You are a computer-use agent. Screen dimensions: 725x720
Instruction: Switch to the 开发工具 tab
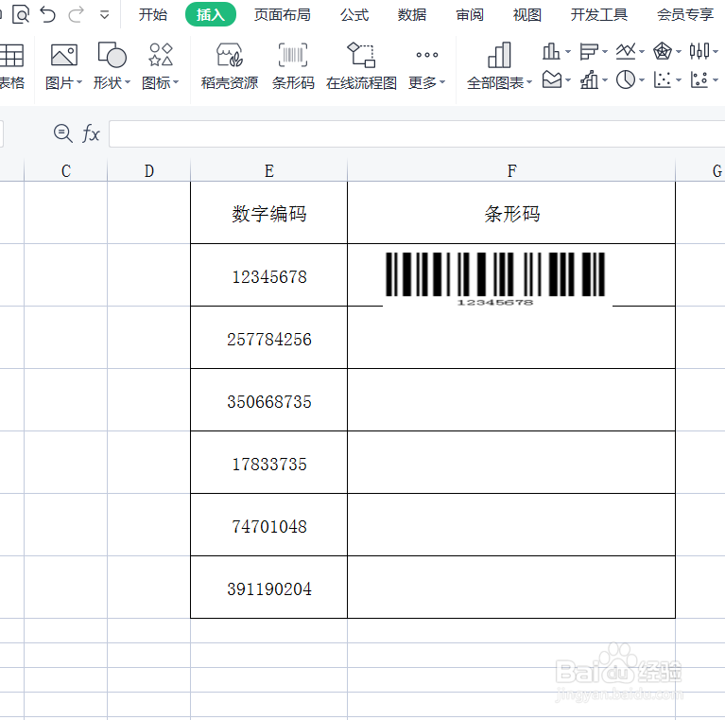click(x=598, y=15)
